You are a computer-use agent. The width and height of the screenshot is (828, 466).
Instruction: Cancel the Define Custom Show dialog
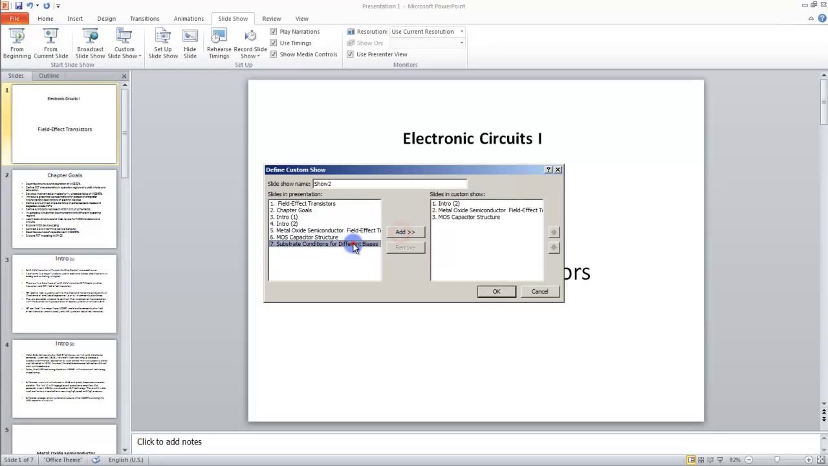click(x=539, y=291)
